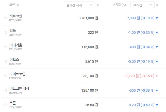Viewport: 166px width, 112px height.
Task: Click the red up arrow on 라이트코인
Action: click(157, 76)
